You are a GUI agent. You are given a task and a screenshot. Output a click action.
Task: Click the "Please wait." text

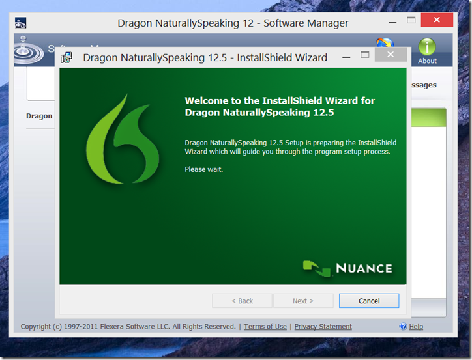pos(204,169)
